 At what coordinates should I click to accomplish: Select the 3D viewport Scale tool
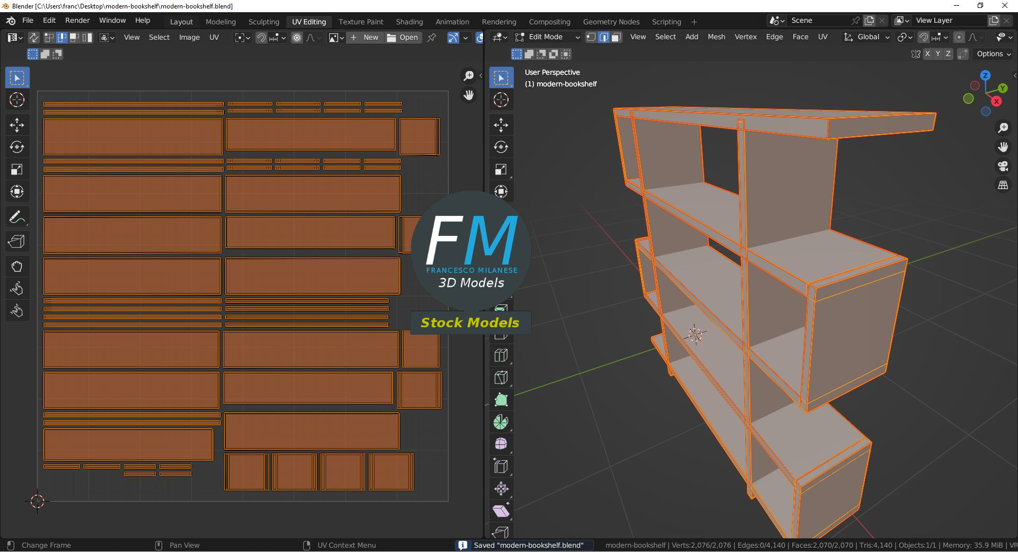pos(501,170)
